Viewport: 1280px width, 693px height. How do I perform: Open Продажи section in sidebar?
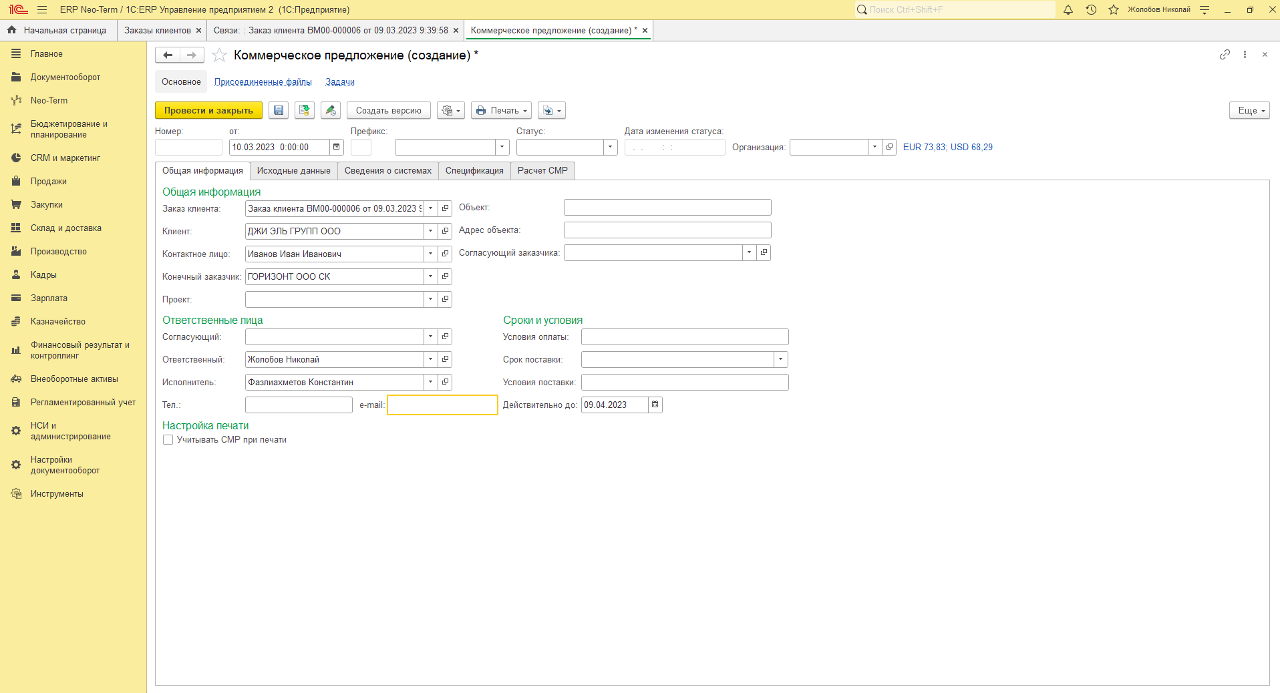tap(49, 182)
